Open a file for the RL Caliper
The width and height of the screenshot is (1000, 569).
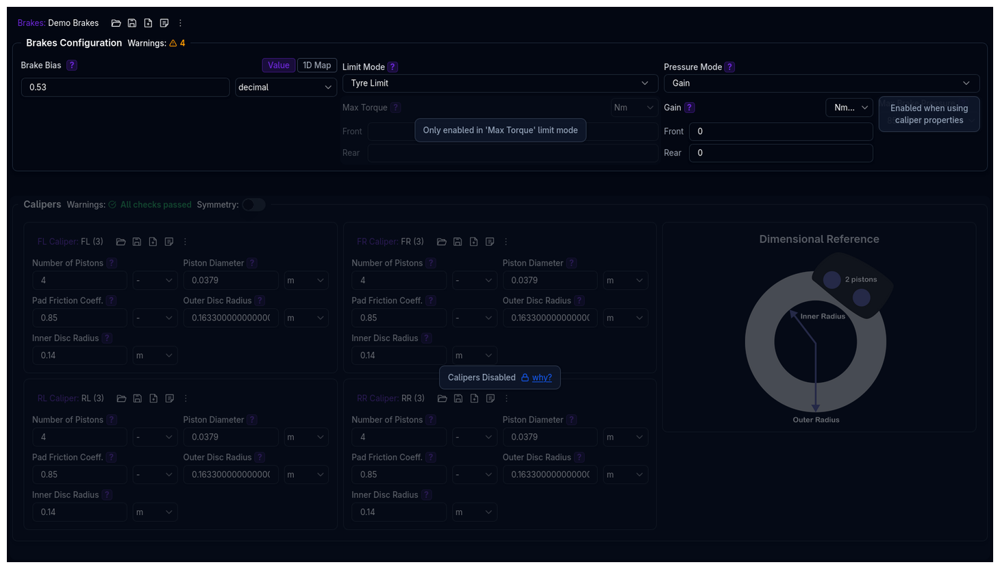(121, 398)
